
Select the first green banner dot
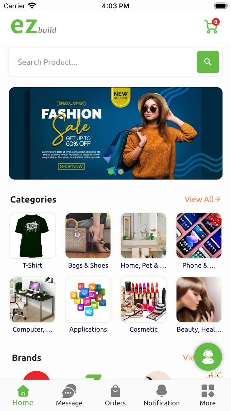(111, 172)
